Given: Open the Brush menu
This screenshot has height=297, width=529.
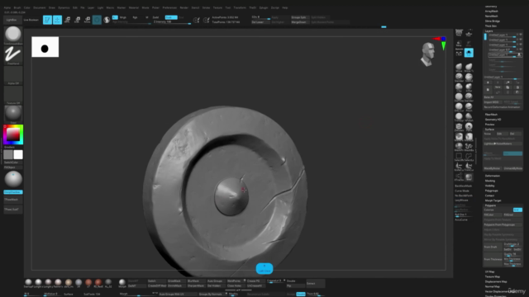Looking at the screenshot, I should tap(17, 7).
